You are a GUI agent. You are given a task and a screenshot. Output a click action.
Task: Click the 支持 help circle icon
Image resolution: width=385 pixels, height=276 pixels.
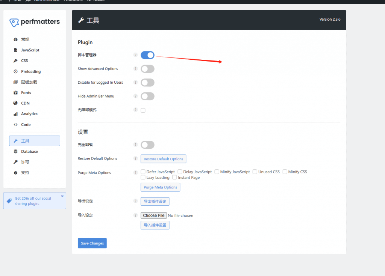coord(15,173)
